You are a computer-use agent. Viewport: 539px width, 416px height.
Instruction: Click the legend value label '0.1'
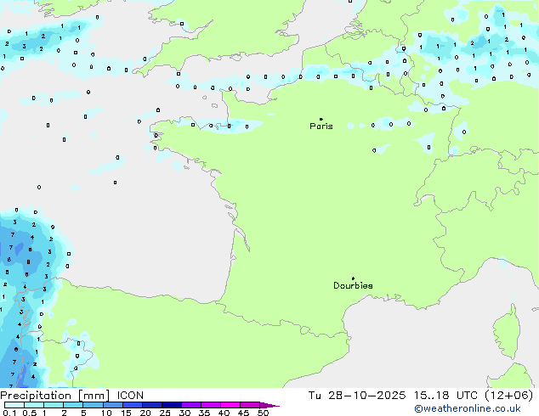click(9, 413)
